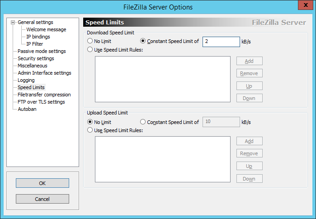This screenshot has height=219, width=316.
Task: Open the Autoban settings page
Action: 27,109
